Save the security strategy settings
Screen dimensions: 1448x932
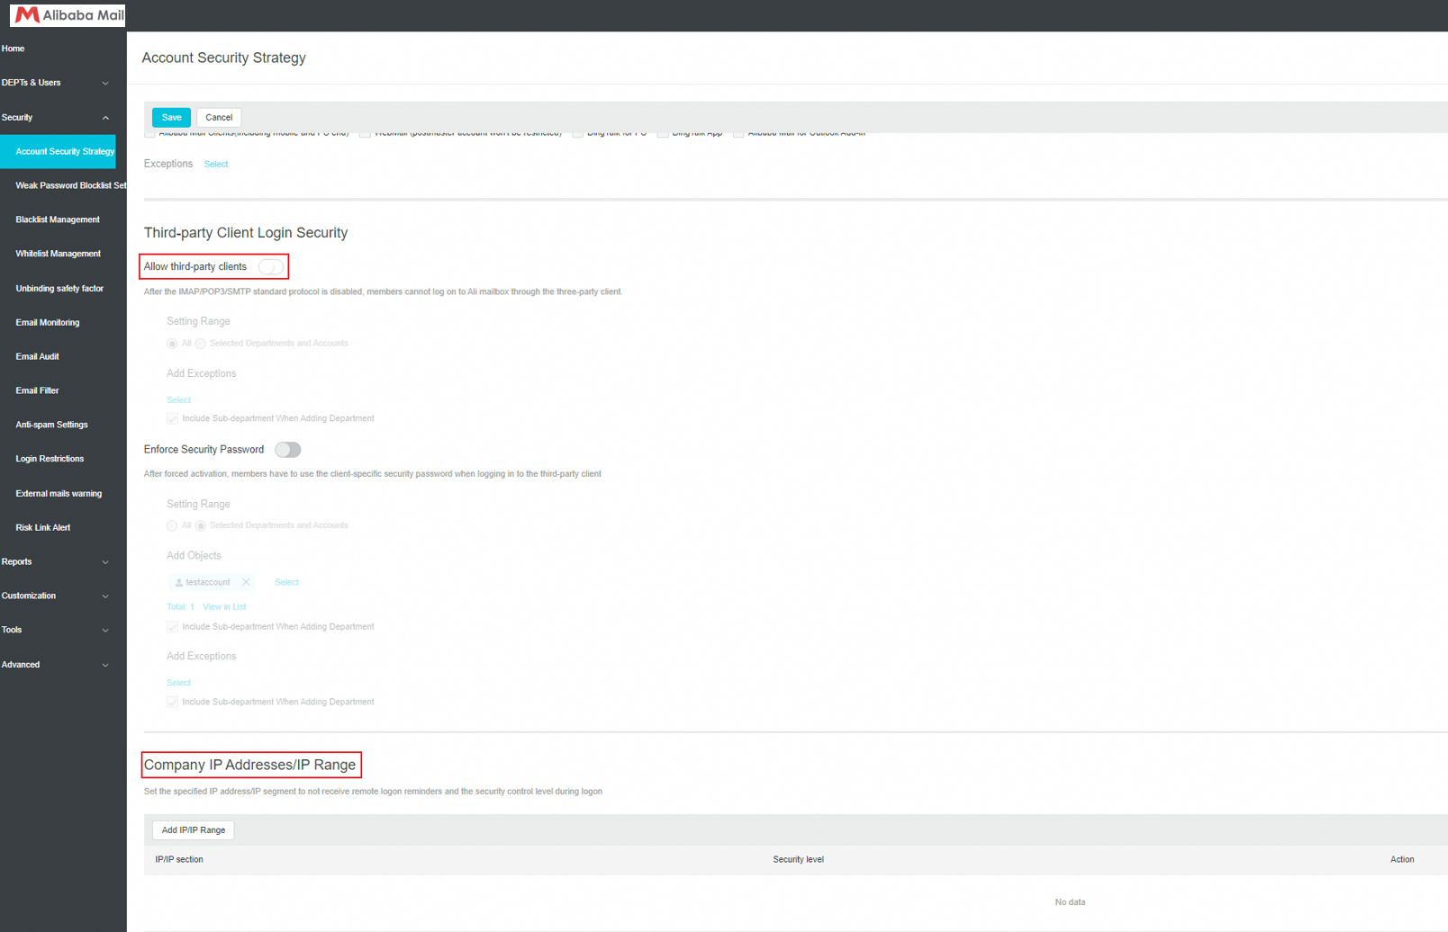click(171, 118)
